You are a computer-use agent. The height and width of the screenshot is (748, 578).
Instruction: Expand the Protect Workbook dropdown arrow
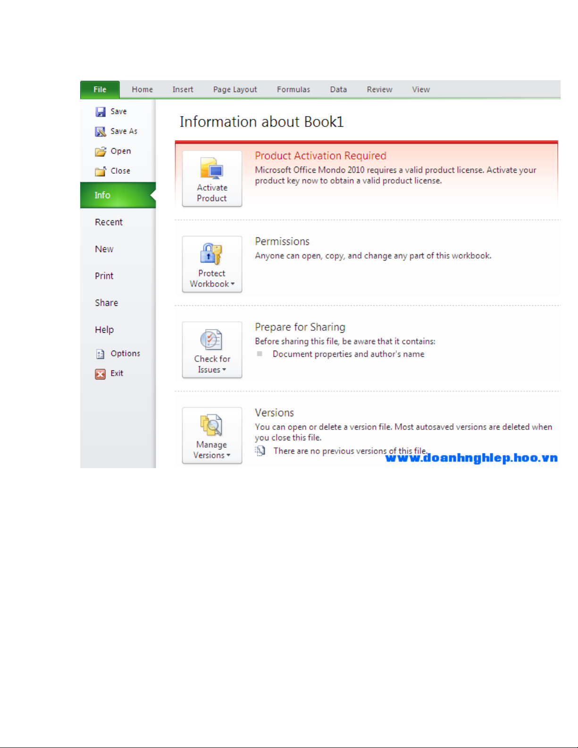tap(233, 284)
